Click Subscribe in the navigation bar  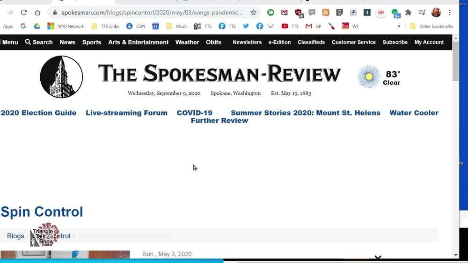click(395, 43)
